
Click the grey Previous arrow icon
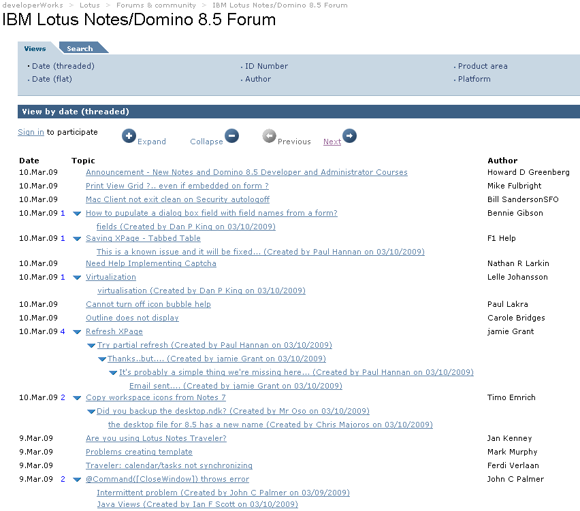(x=270, y=136)
